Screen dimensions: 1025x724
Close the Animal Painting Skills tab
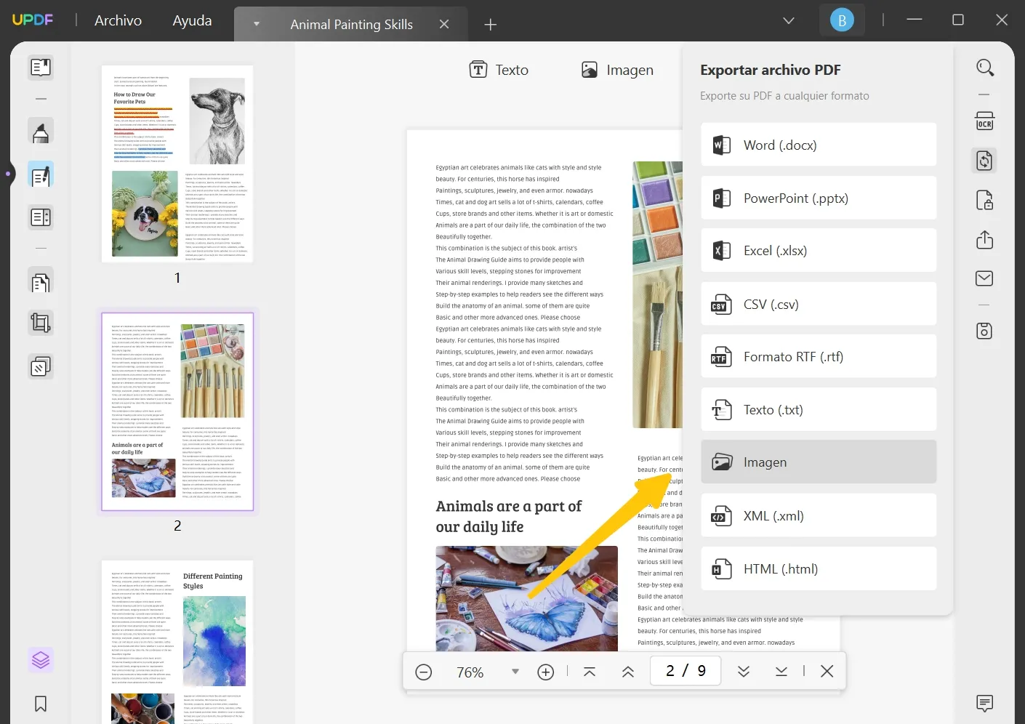click(444, 25)
